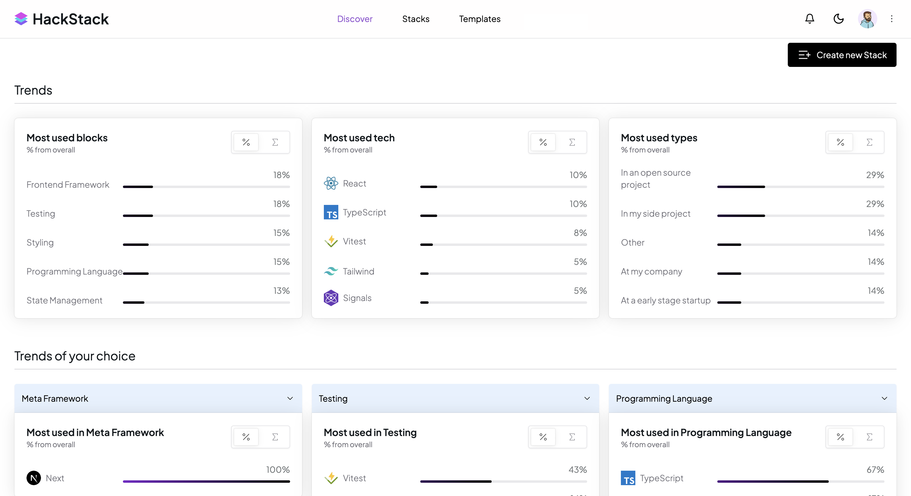This screenshot has width=911, height=496.
Task: Click the Frontend Framework progress bar
Action: click(x=206, y=187)
